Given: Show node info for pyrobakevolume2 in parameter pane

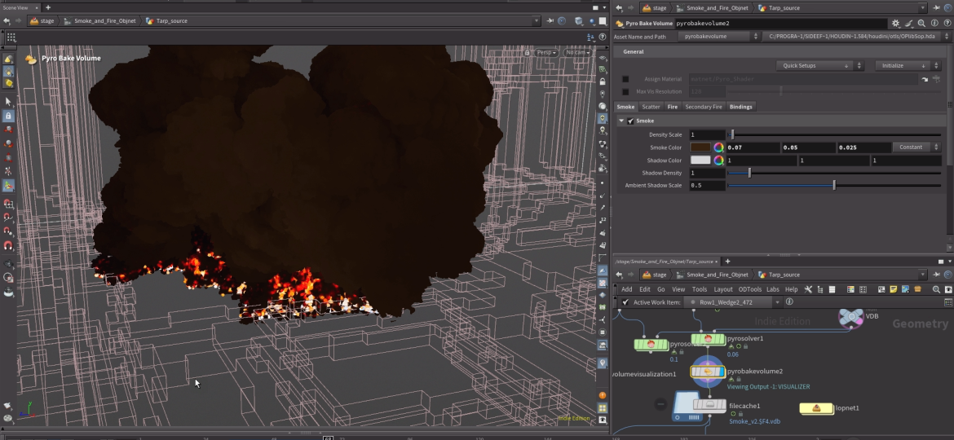Looking at the screenshot, I should click(x=934, y=24).
